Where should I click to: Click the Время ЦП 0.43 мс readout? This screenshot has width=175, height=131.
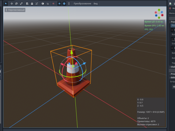(154, 22)
